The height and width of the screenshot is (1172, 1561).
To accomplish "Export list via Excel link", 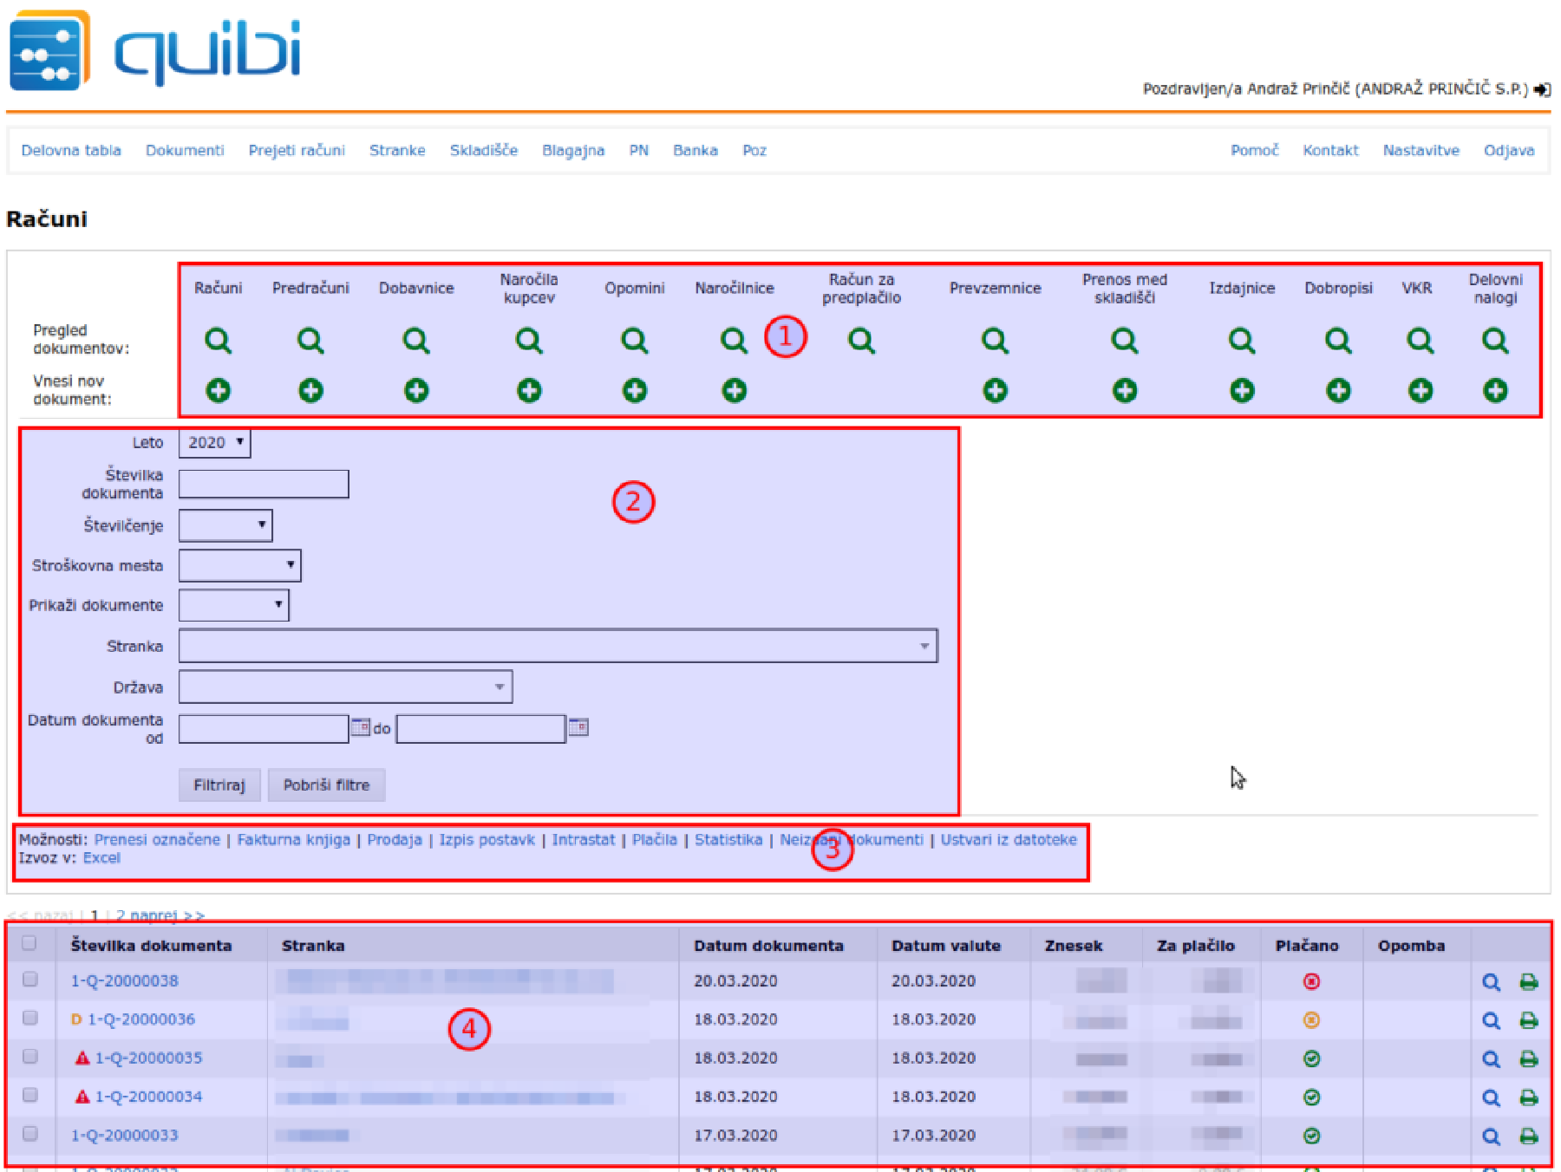I will pyautogui.click(x=101, y=857).
